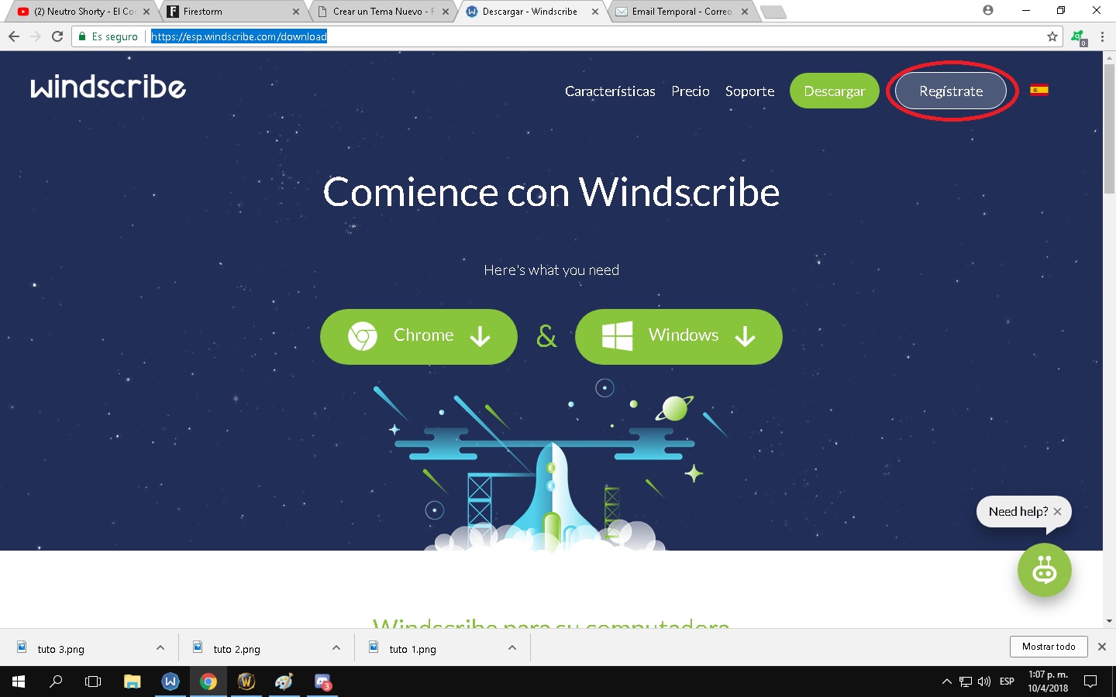
Task: Open downloaded file tuto 2.png
Action: click(x=236, y=649)
